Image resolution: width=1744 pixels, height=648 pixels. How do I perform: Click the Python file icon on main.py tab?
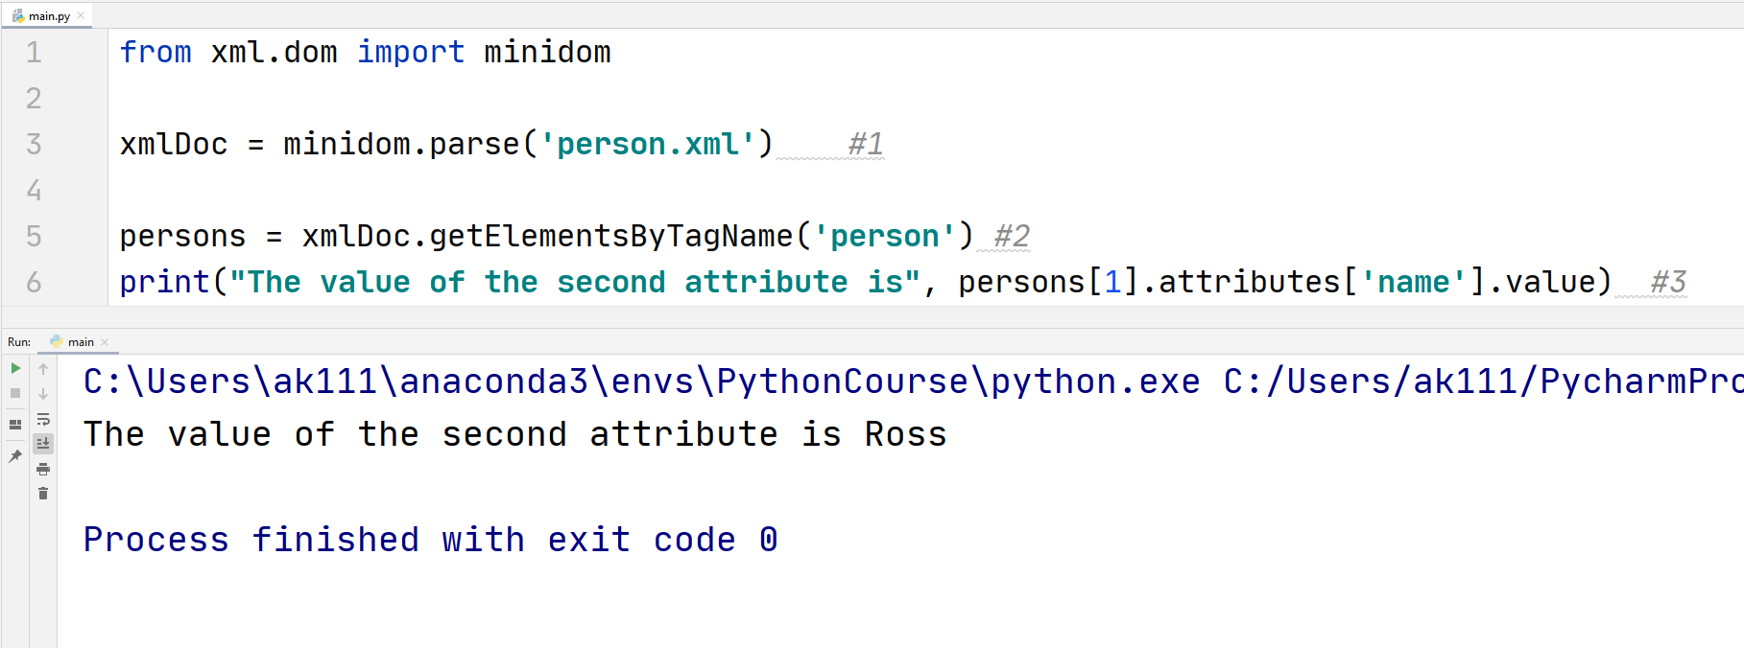(19, 14)
